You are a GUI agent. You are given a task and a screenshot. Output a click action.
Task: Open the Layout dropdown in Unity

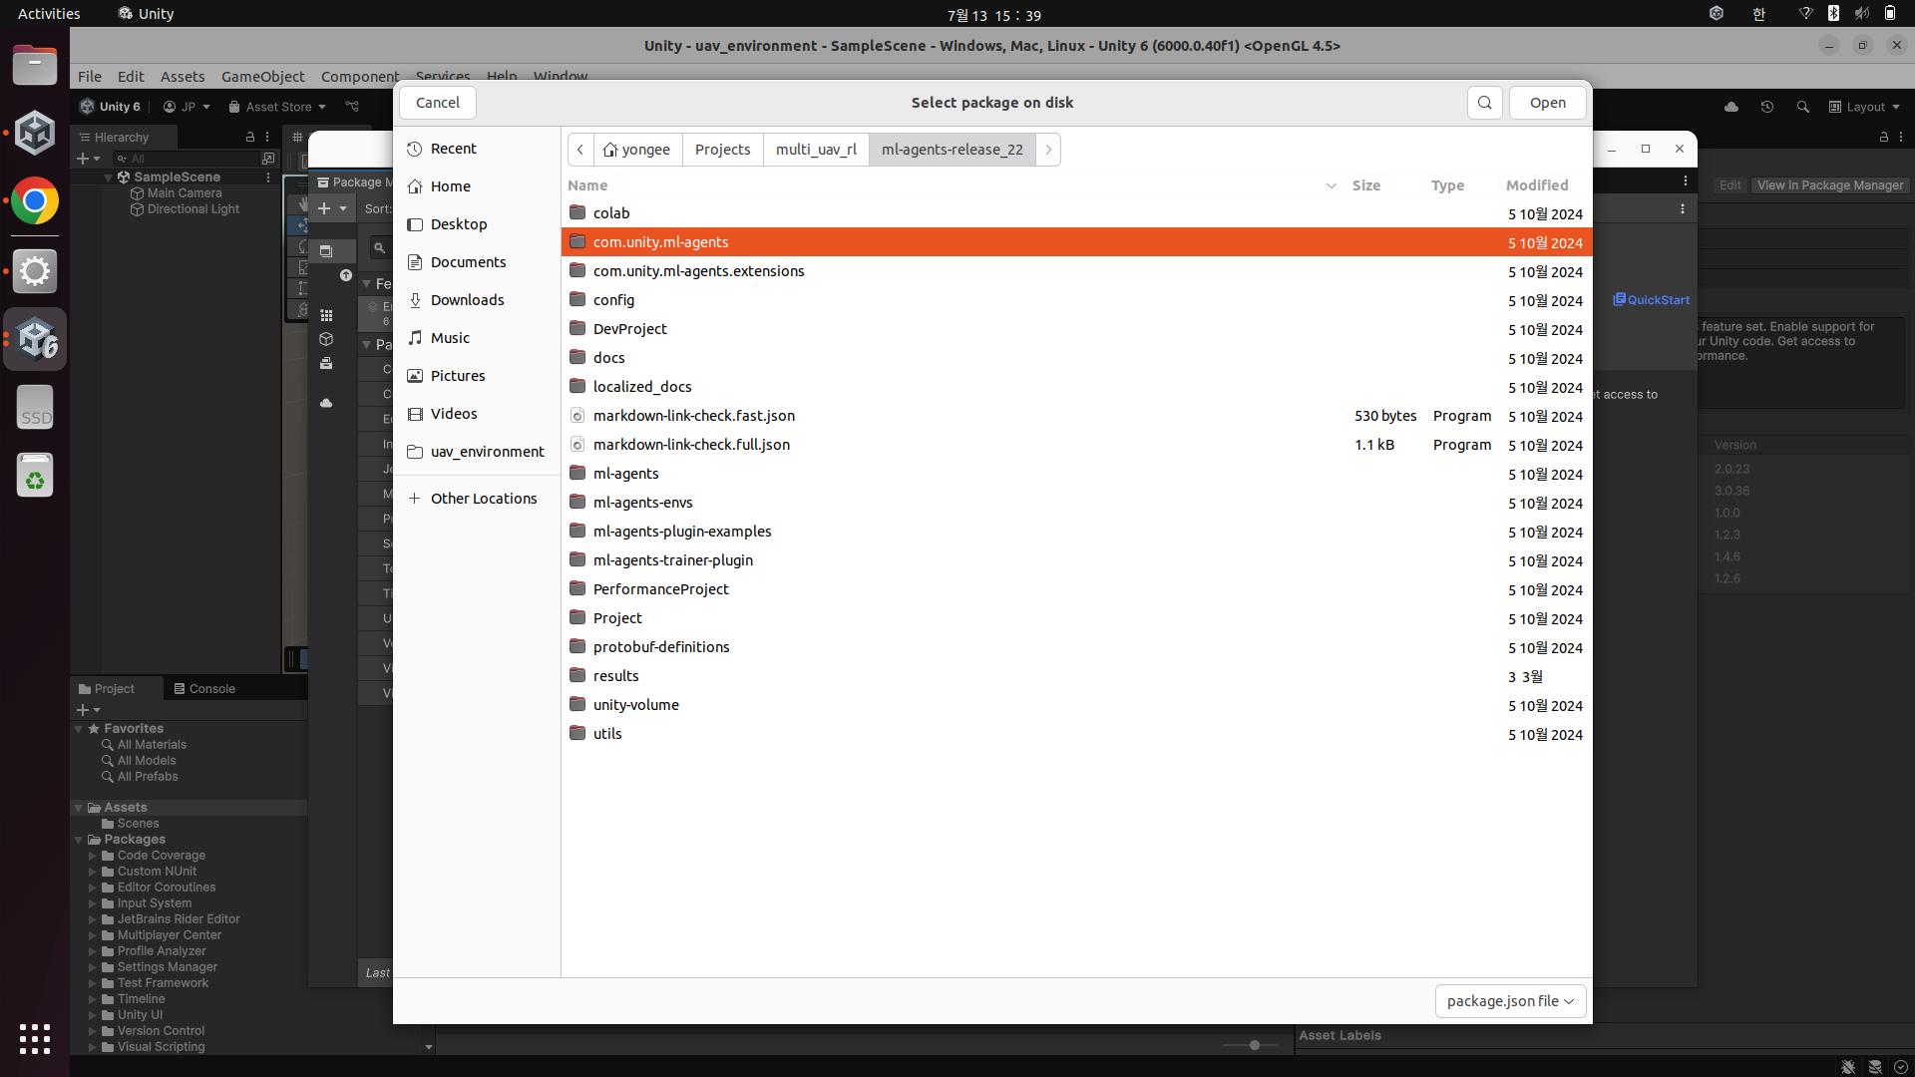[x=1864, y=107]
